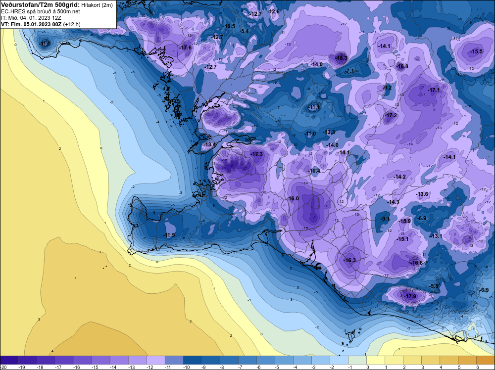Click the -17.1 temperature reading
The image size is (495, 370).
[x=434, y=90]
